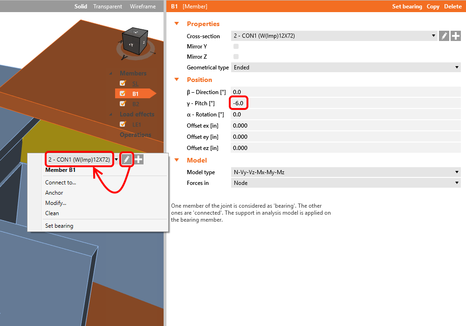Choose Anchor in context menu

coord(54,193)
